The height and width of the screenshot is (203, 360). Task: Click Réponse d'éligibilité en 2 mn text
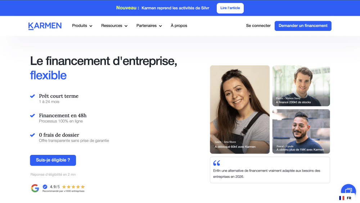coord(53,175)
